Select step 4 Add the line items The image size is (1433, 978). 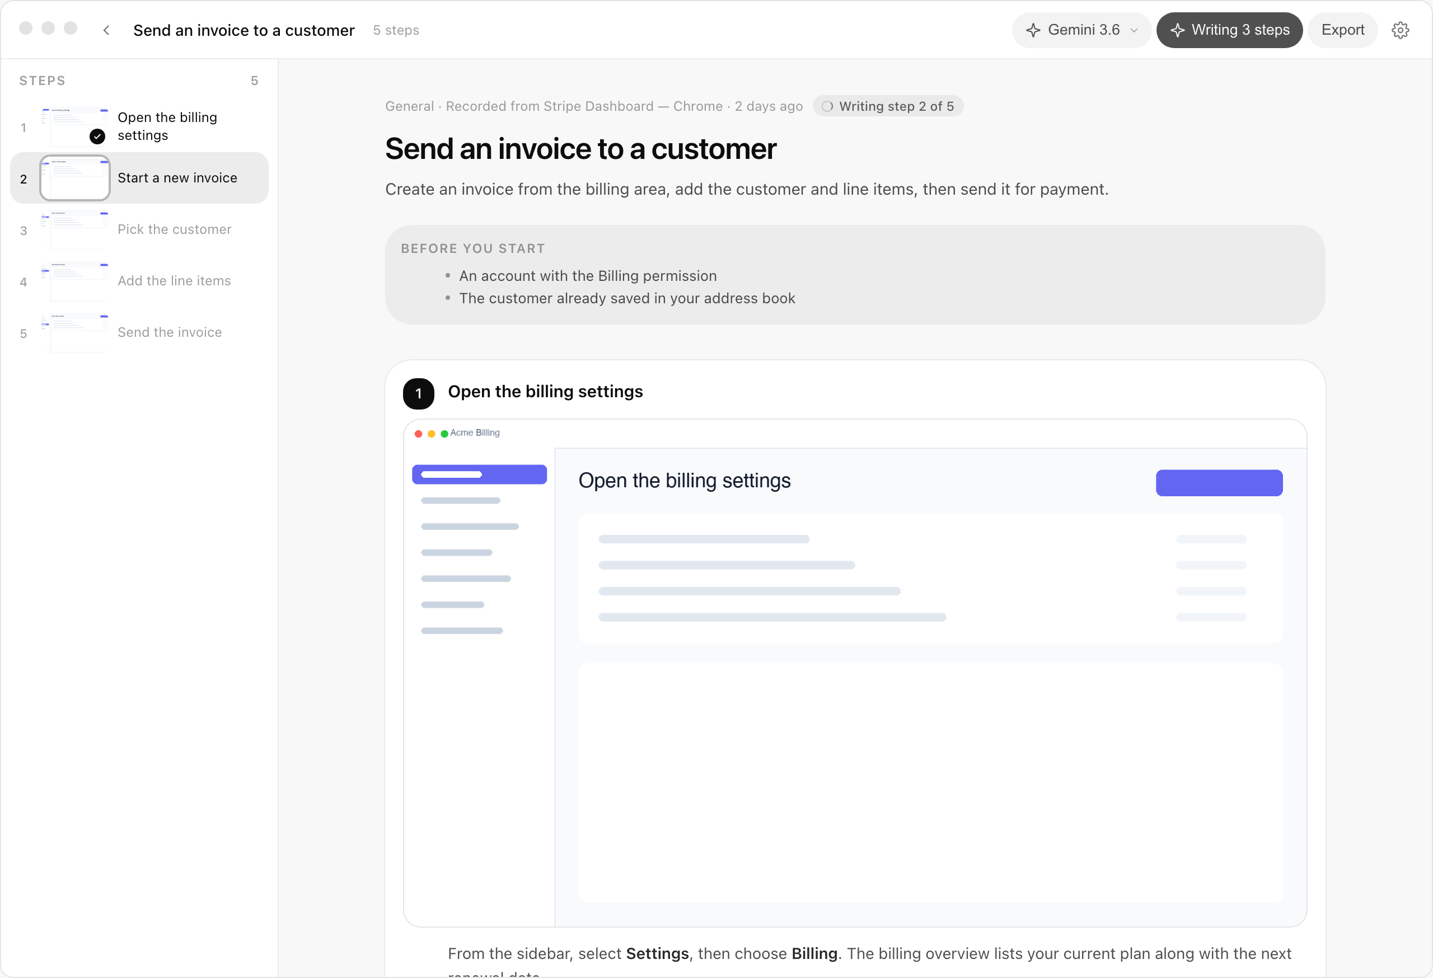click(139, 281)
